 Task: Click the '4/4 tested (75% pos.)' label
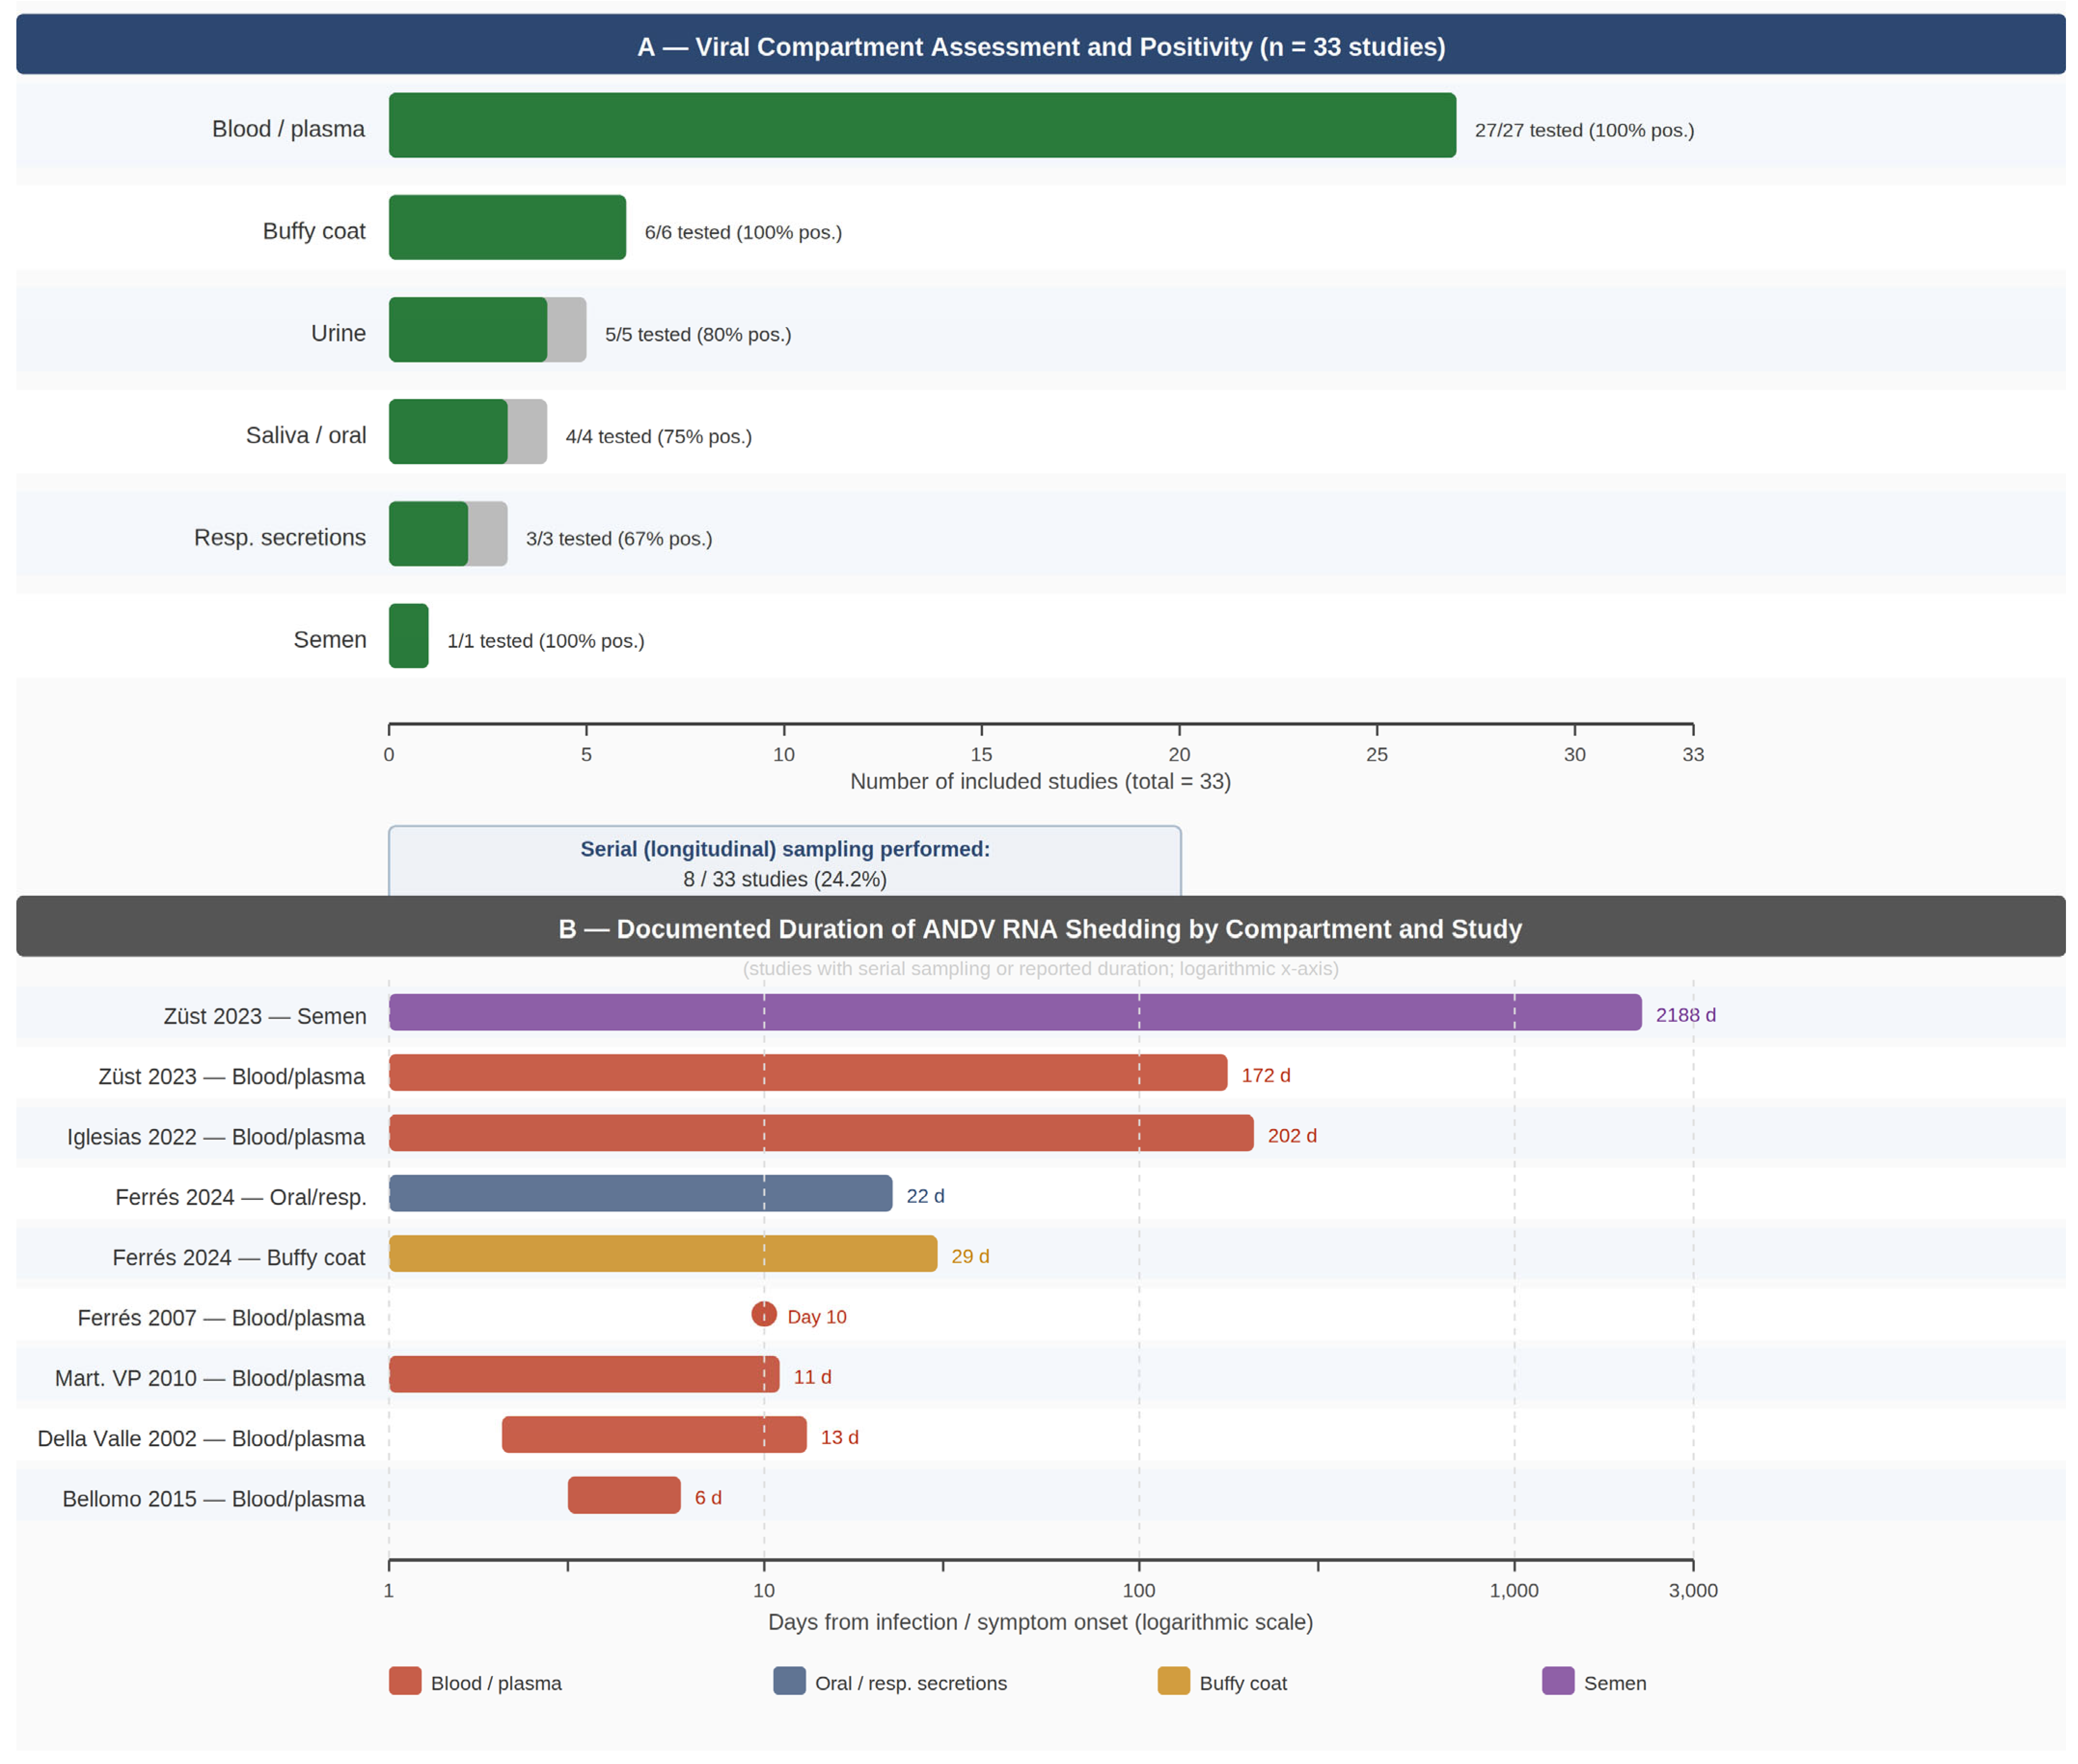[x=658, y=436]
